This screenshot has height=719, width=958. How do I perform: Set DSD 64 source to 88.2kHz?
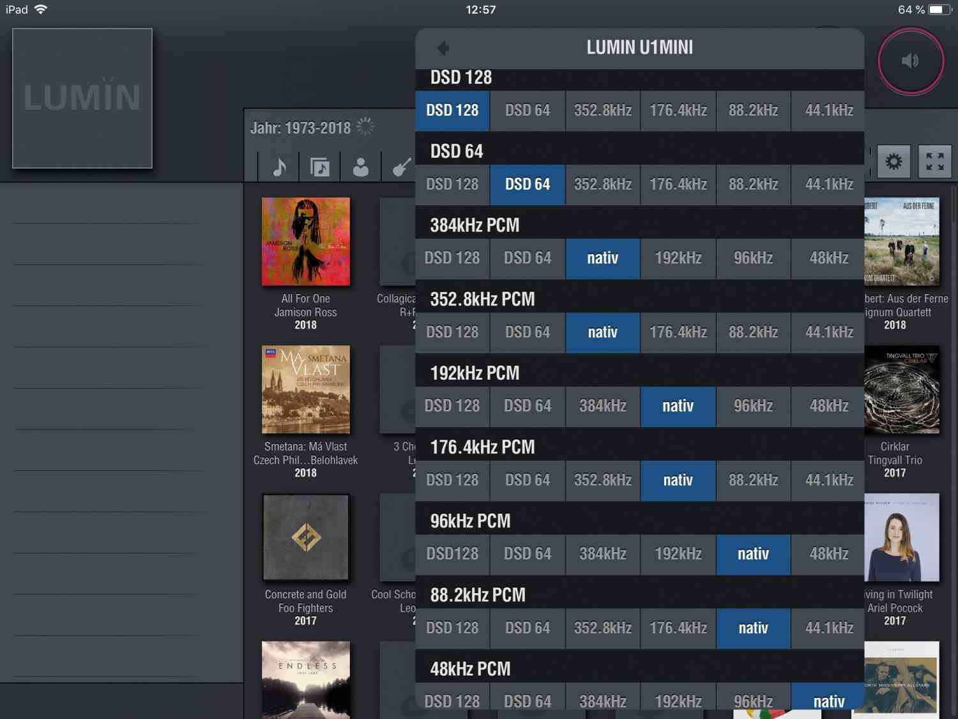753,185
